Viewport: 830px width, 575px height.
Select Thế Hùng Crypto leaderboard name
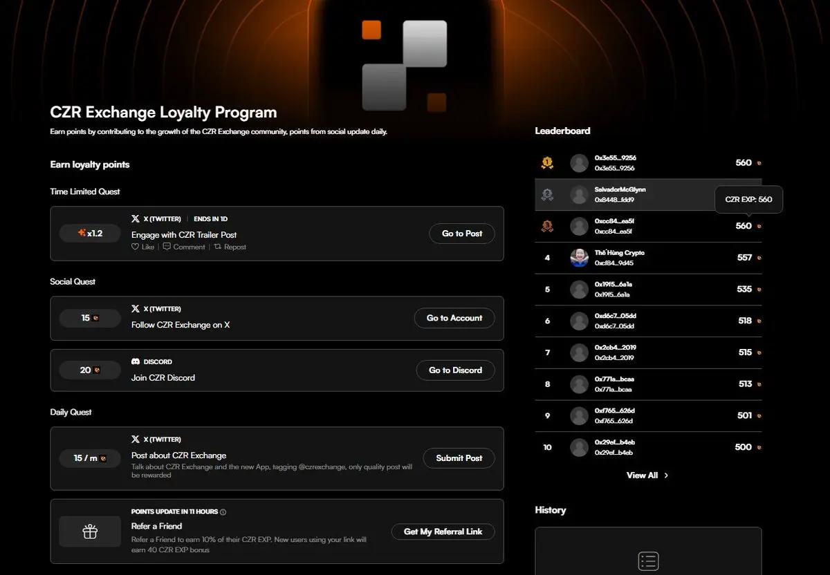(x=620, y=253)
